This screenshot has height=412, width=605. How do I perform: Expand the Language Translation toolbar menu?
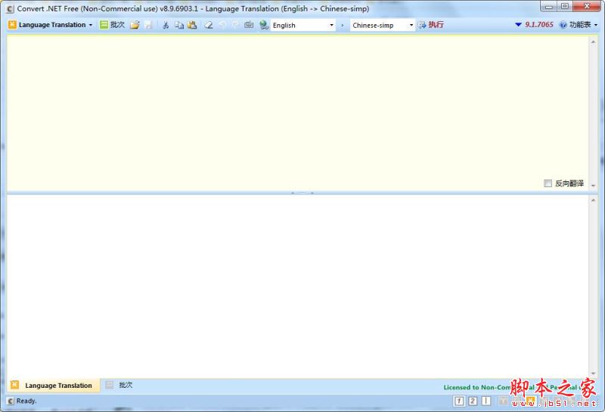(51, 25)
